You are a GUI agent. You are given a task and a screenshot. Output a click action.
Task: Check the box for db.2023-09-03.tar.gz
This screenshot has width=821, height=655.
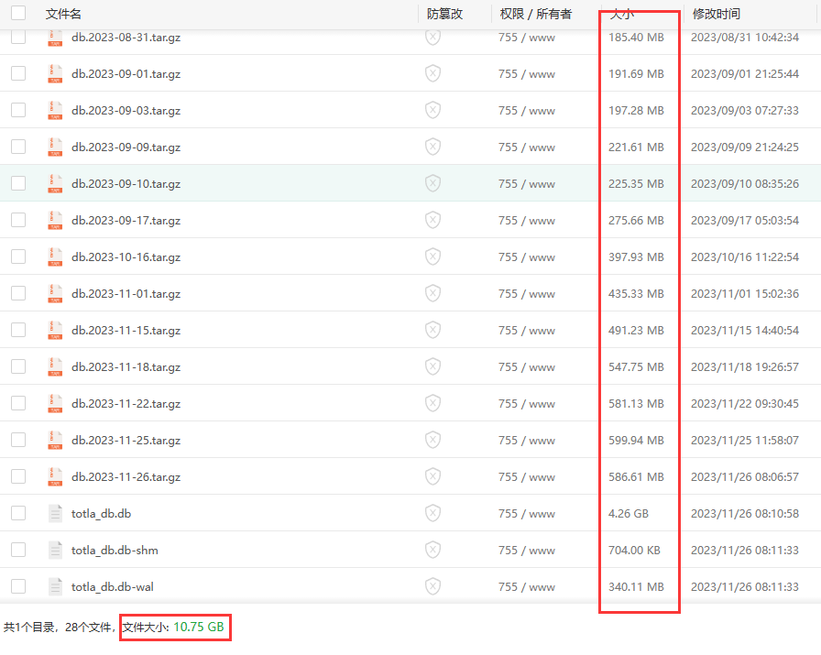18,110
